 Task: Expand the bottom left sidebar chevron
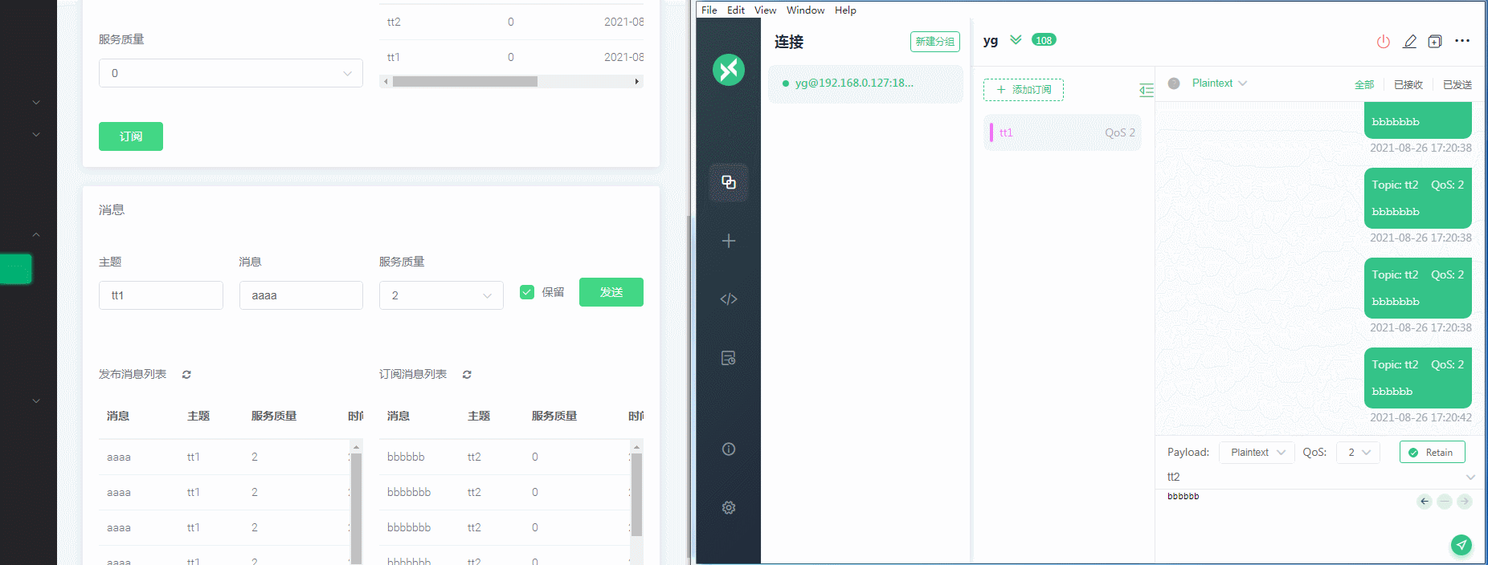tap(36, 400)
